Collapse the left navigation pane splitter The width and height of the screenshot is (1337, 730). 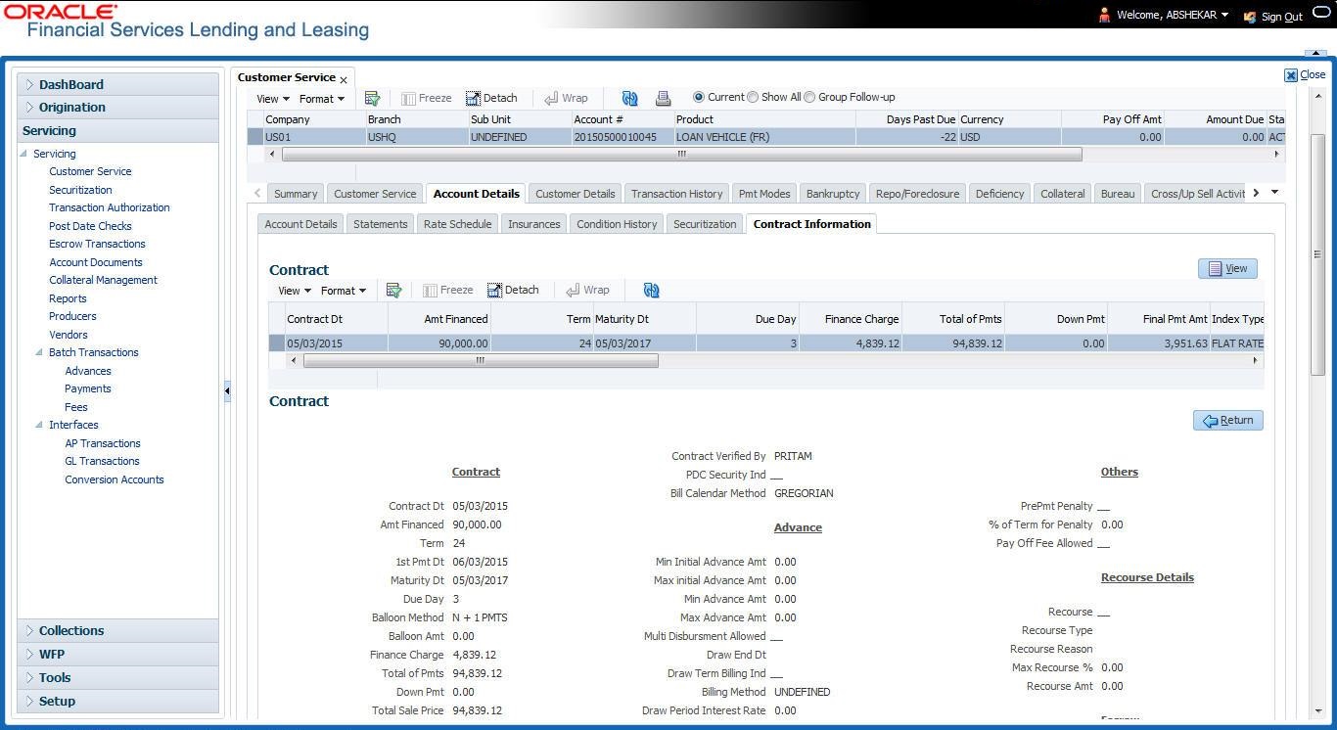tap(227, 390)
